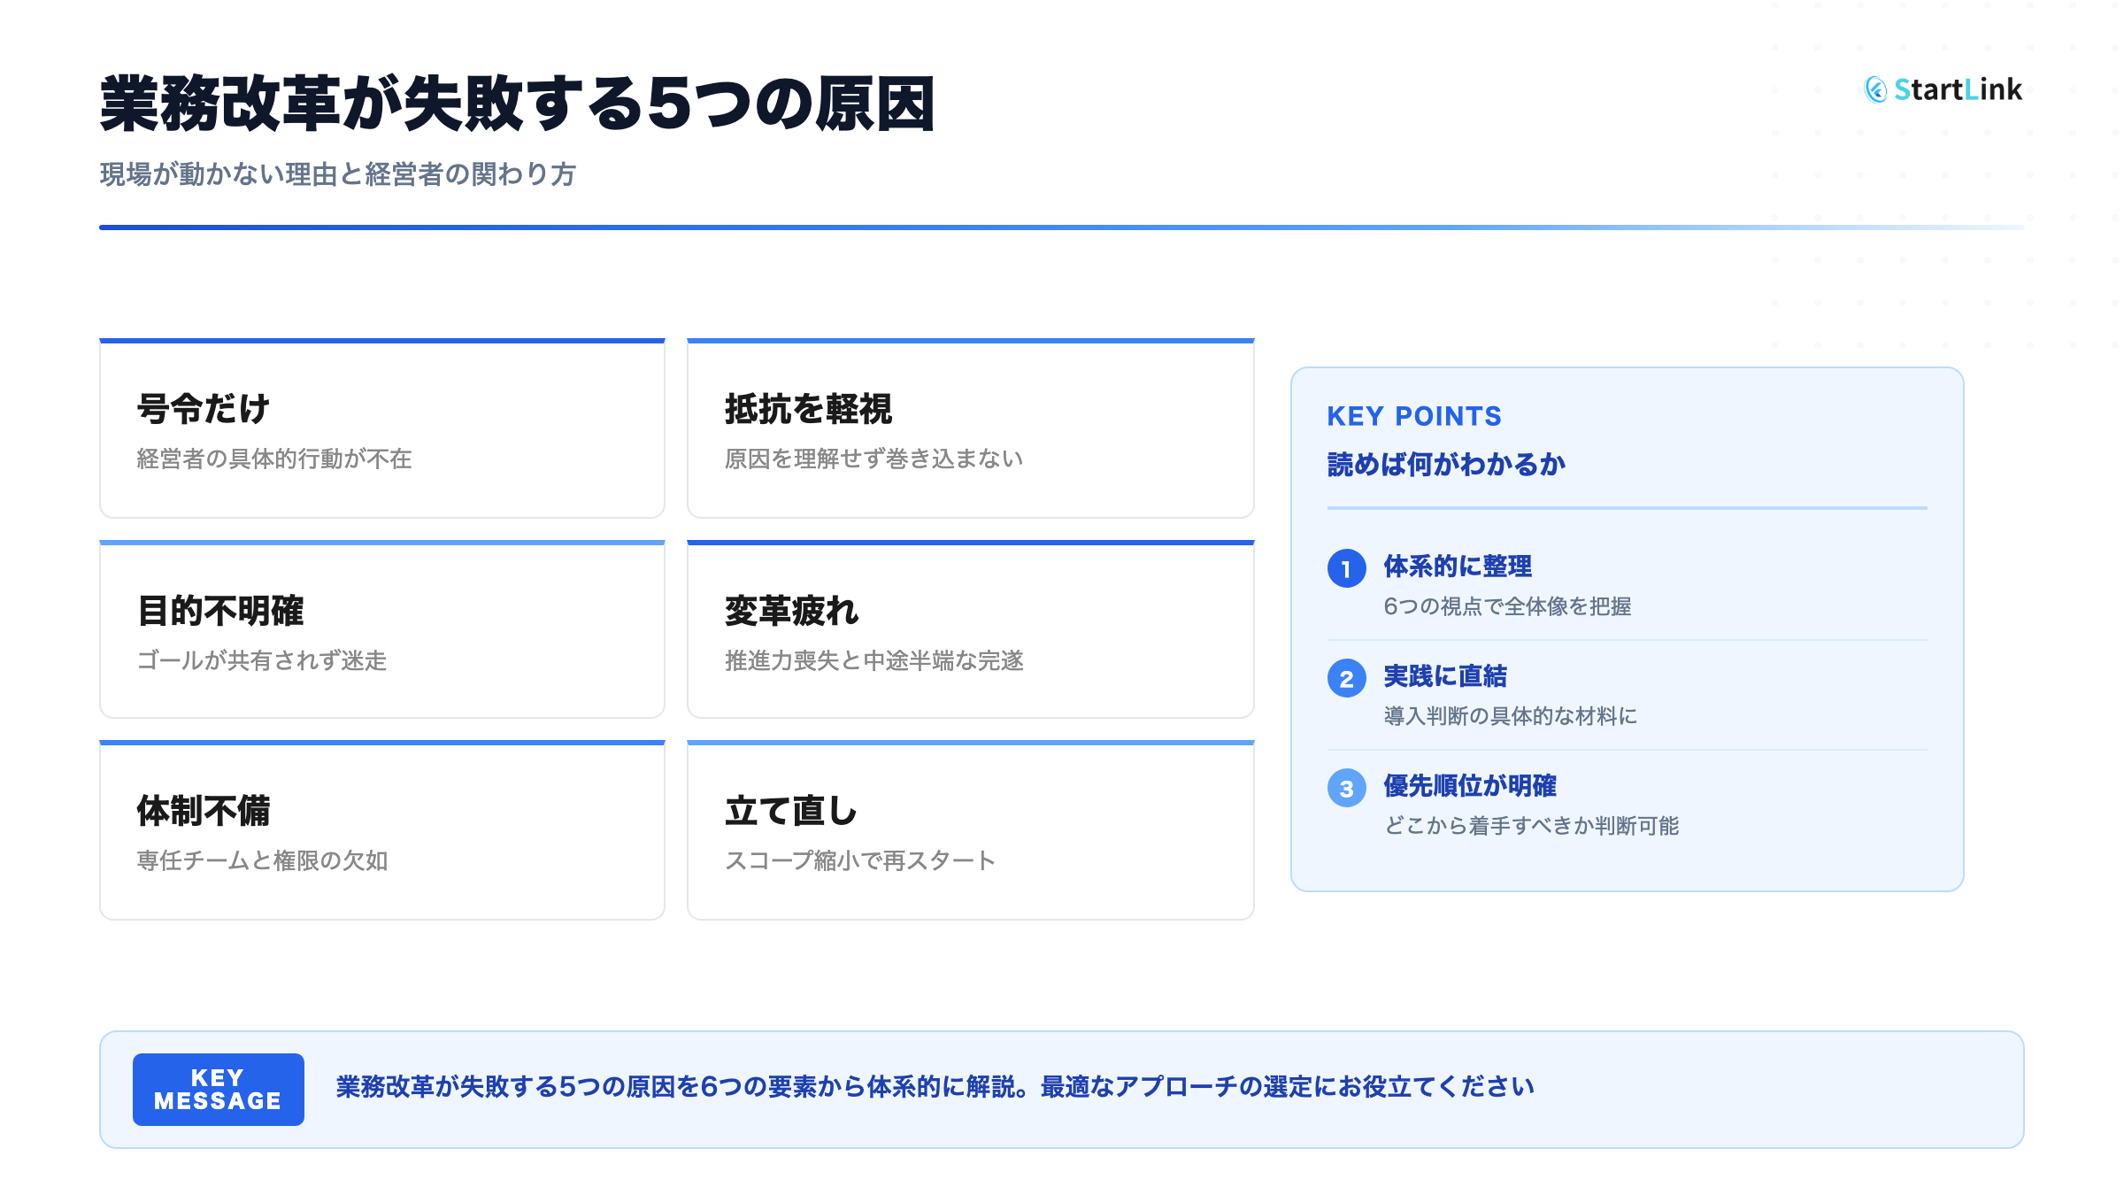Image resolution: width=2124 pixels, height=1195 pixels.
Task: Click the main title 業務改革が失敗する5つの原因
Action: tap(517, 104)
